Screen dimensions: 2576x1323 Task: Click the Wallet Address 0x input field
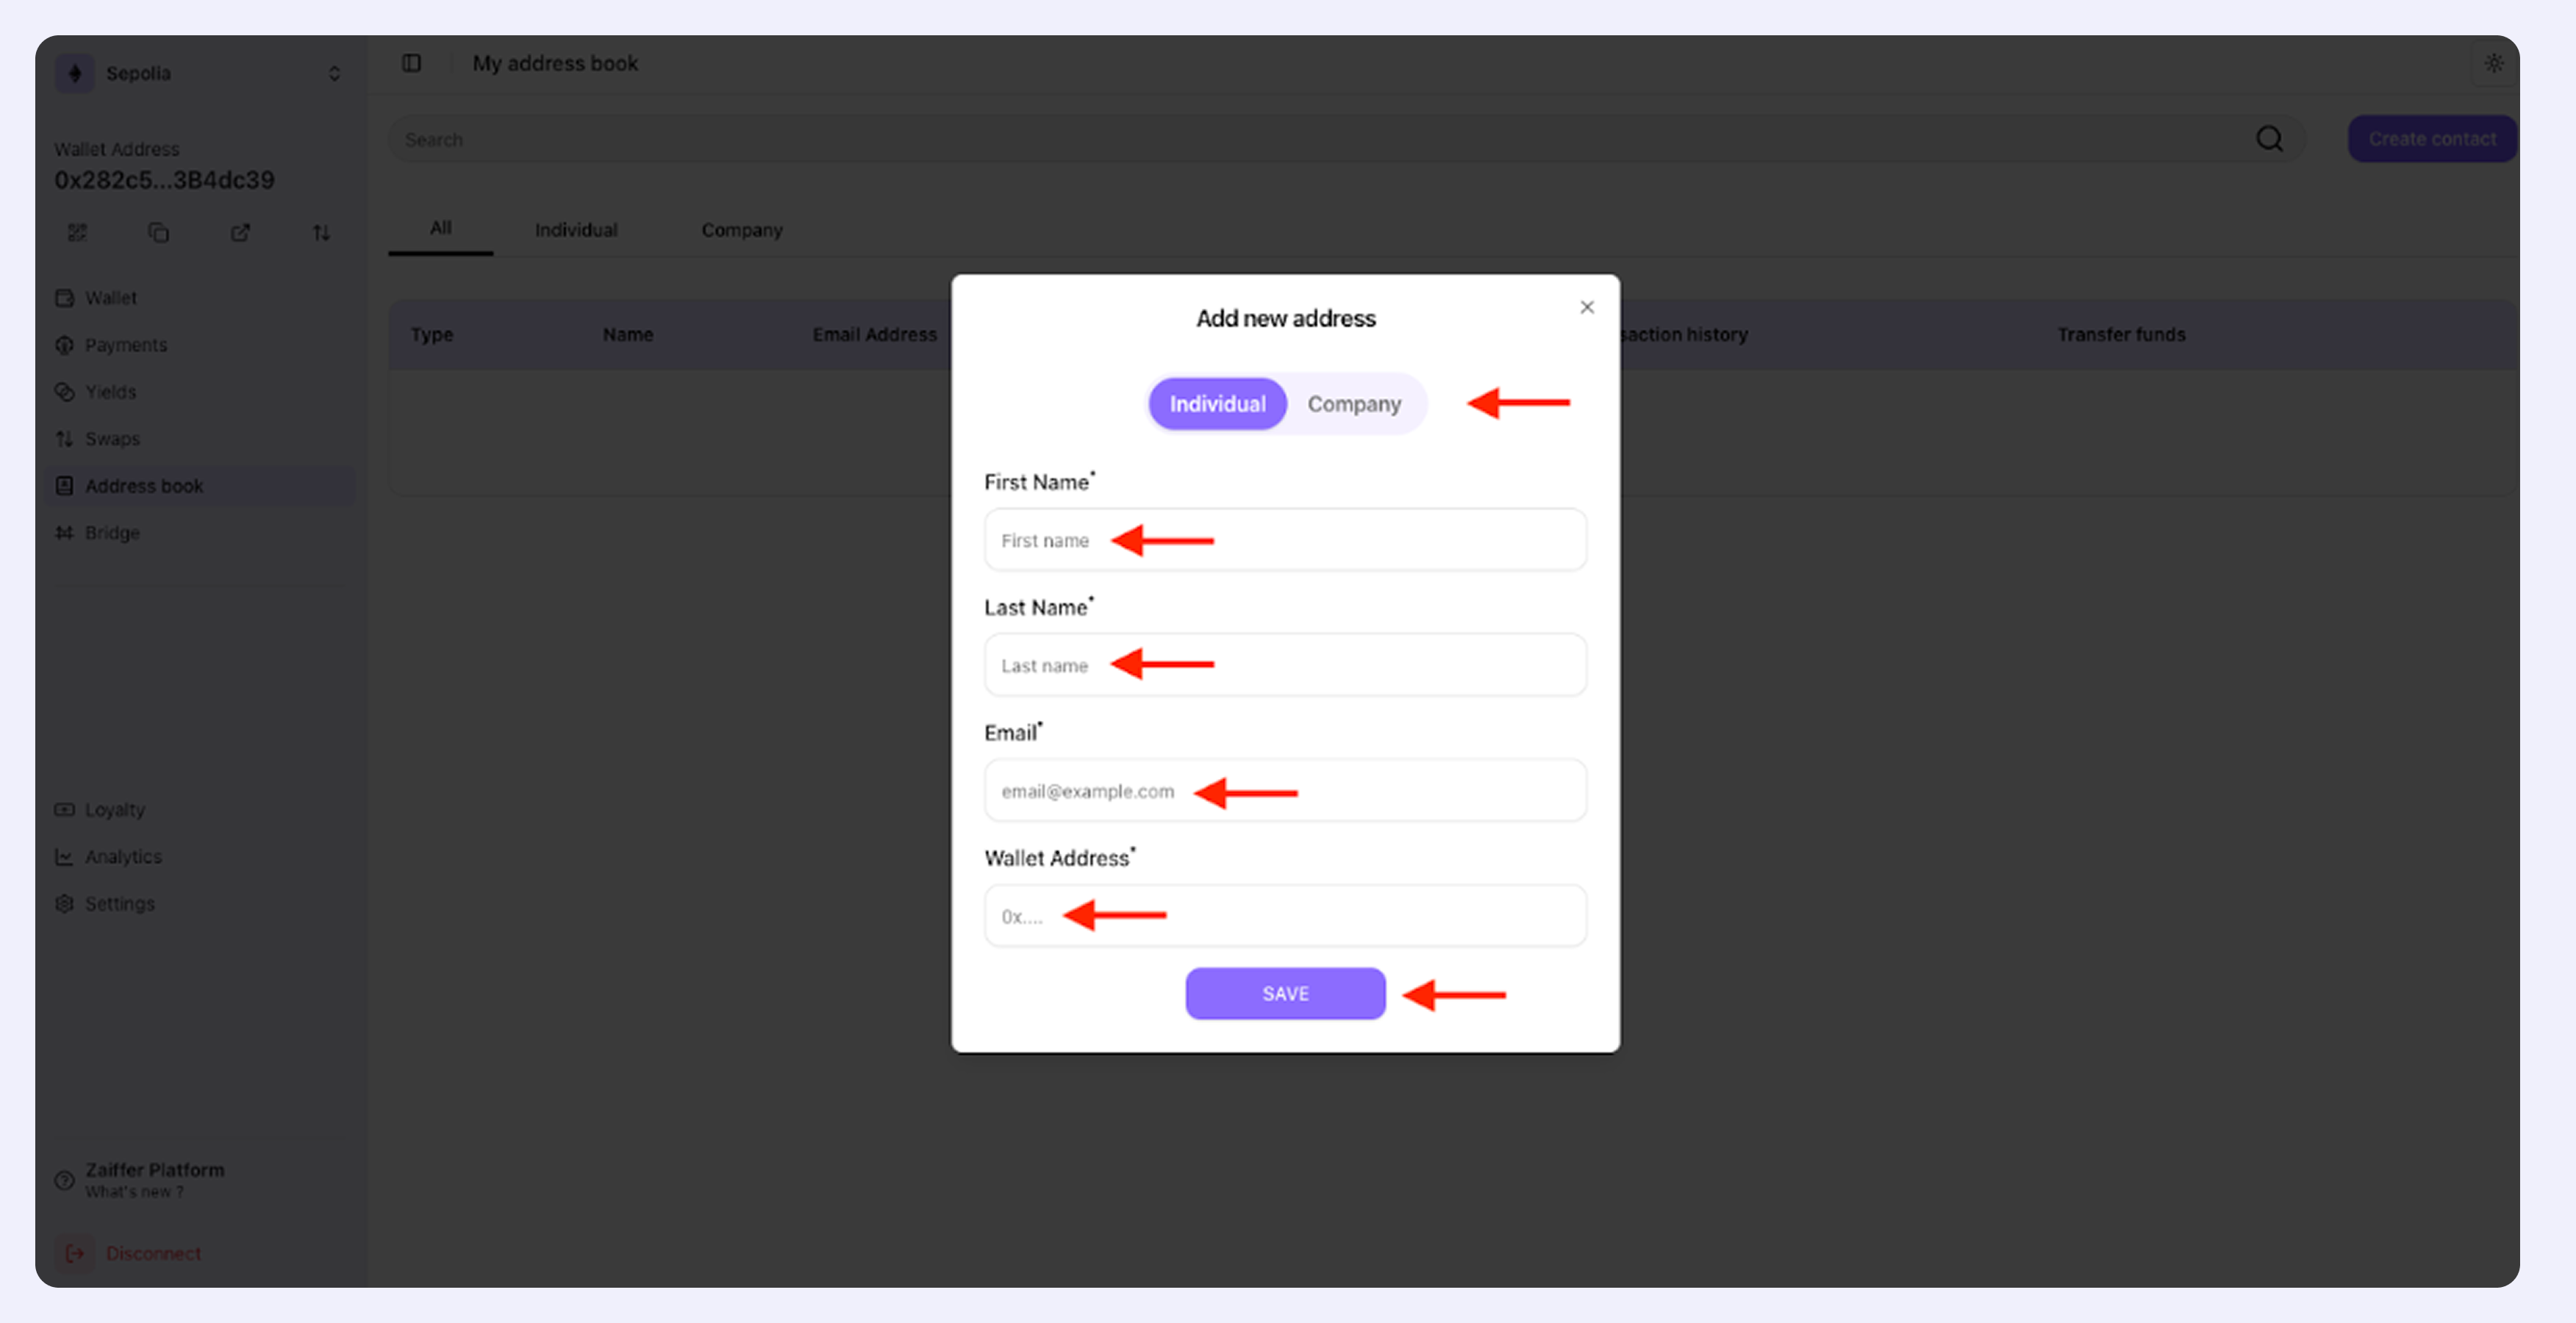pyautogui.click(x=1285, y=916)
